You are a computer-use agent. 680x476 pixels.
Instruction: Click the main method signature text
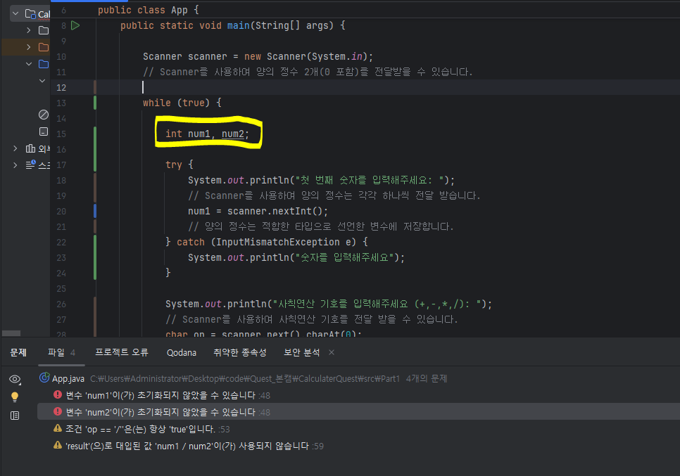coord(233,25)
